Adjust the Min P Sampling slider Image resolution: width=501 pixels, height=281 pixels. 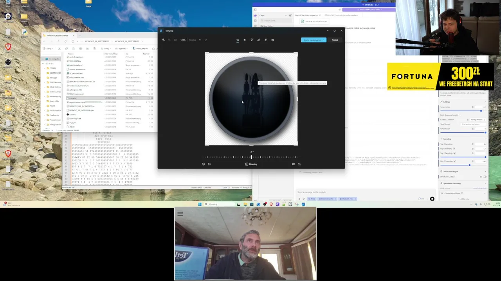coord(463,165)
